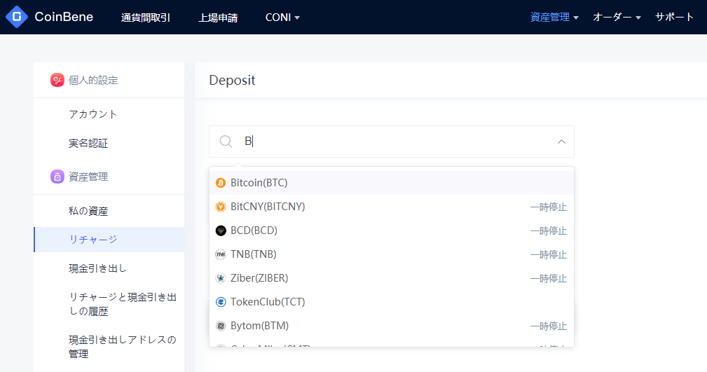Collapse the coin dropdown chevron
This screenshot has width=707, height=372.
(561, 142)
